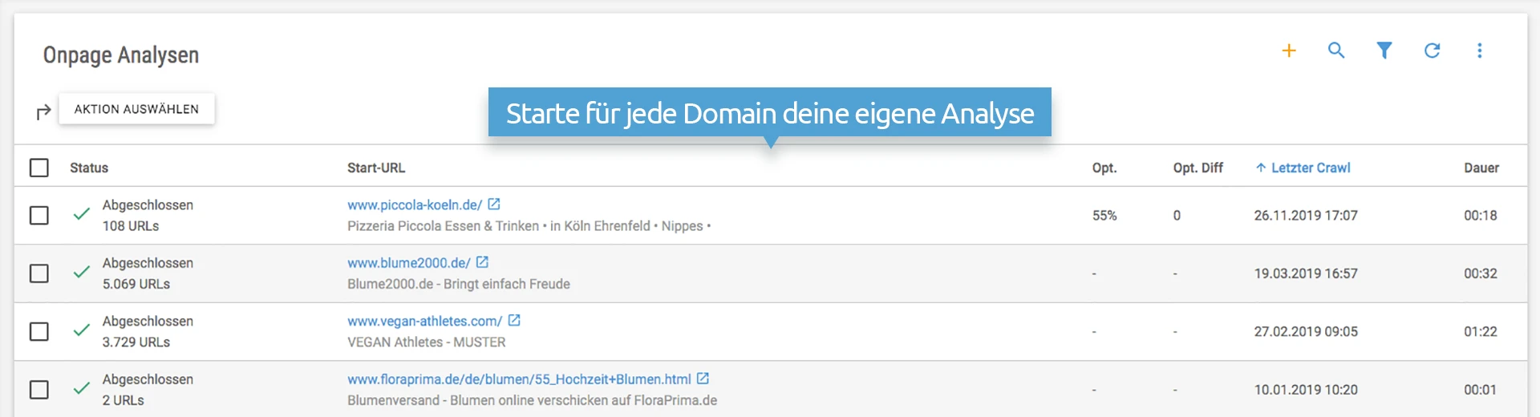Open blume2000.de external link icon
Viewport: 1540px width, 417px height.
[482, 262]
